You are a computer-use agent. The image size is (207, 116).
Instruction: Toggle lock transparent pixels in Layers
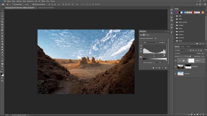[x=180, y=56]
